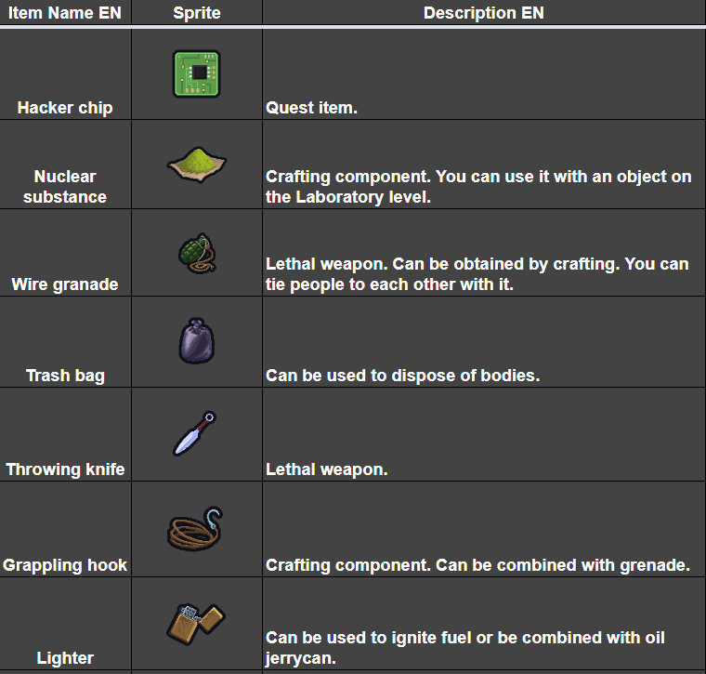Select the Lighter name cell

[x=65, y=657]
